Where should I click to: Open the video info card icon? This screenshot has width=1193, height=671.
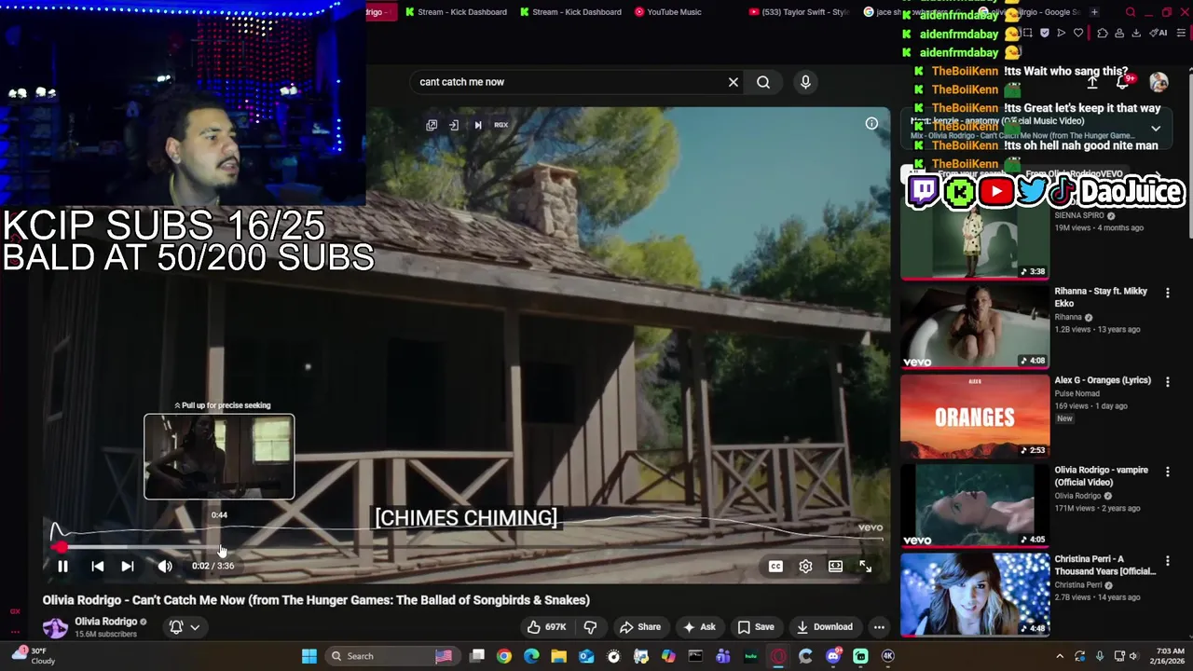871,123
